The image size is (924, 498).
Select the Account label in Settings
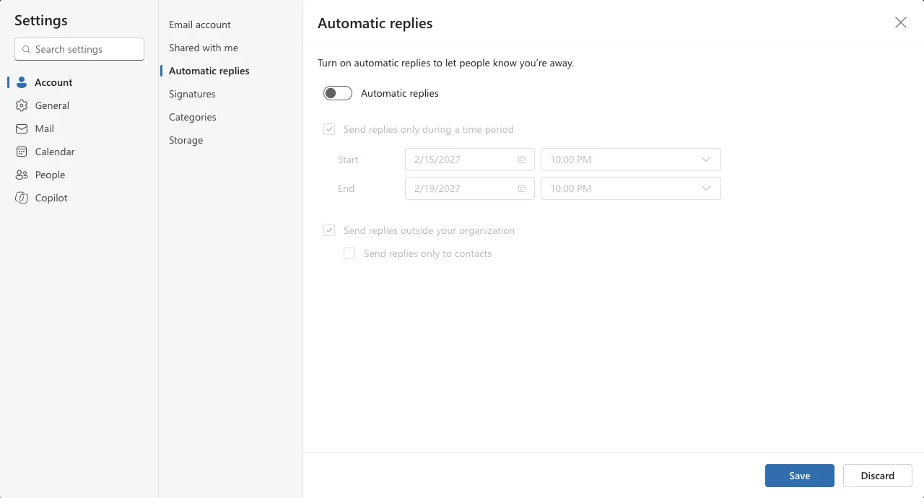tap(53, 82)
